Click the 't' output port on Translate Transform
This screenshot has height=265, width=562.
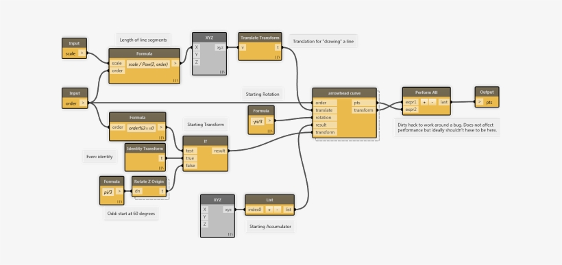pyautogui.click(x=278, y=47)
